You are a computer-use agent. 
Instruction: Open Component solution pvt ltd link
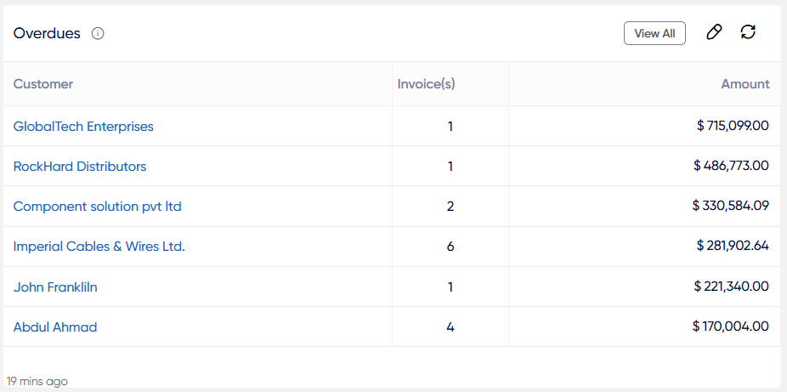[97, 207]
